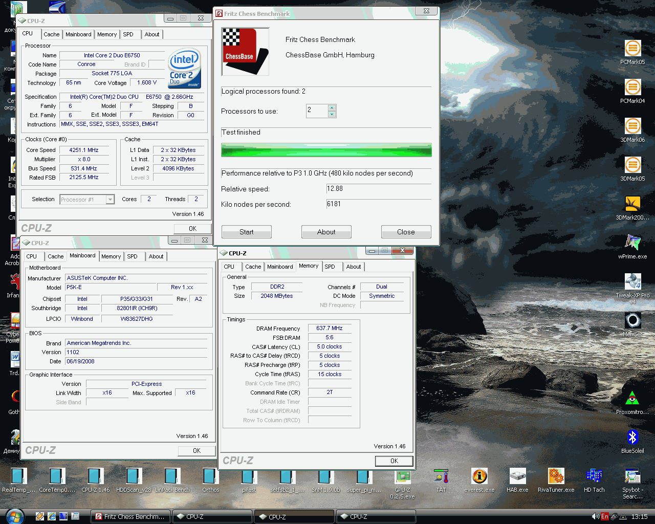This screenshot has height=524, width=655.
Task: Open the volume tray icon
Action: (x=595, y=516)
